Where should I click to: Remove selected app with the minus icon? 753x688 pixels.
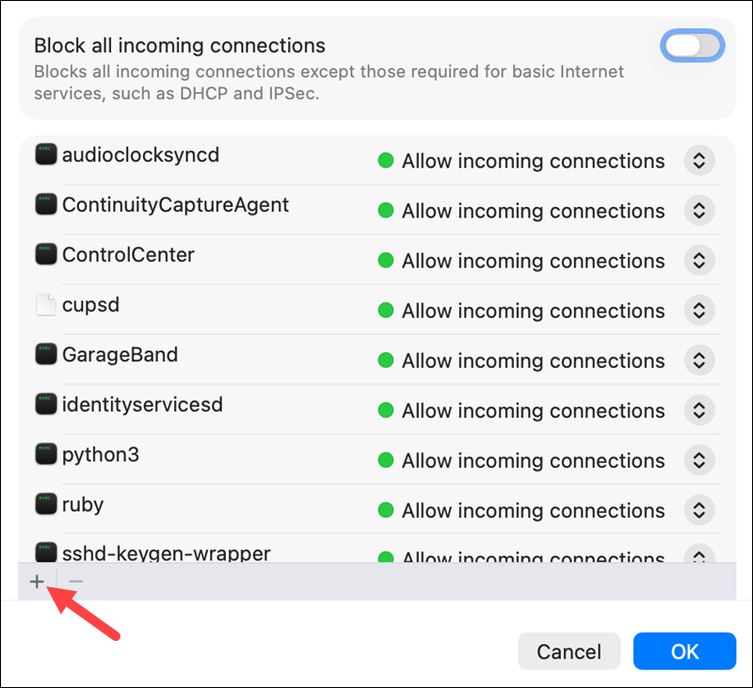click(75, 582)
